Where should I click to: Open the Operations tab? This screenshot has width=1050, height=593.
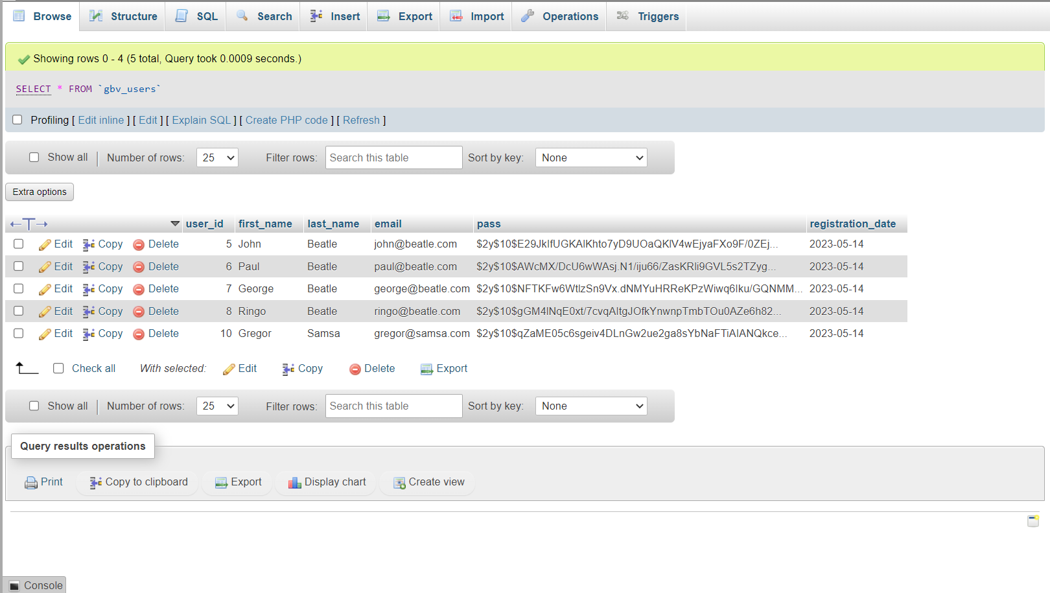click(560, 16)
